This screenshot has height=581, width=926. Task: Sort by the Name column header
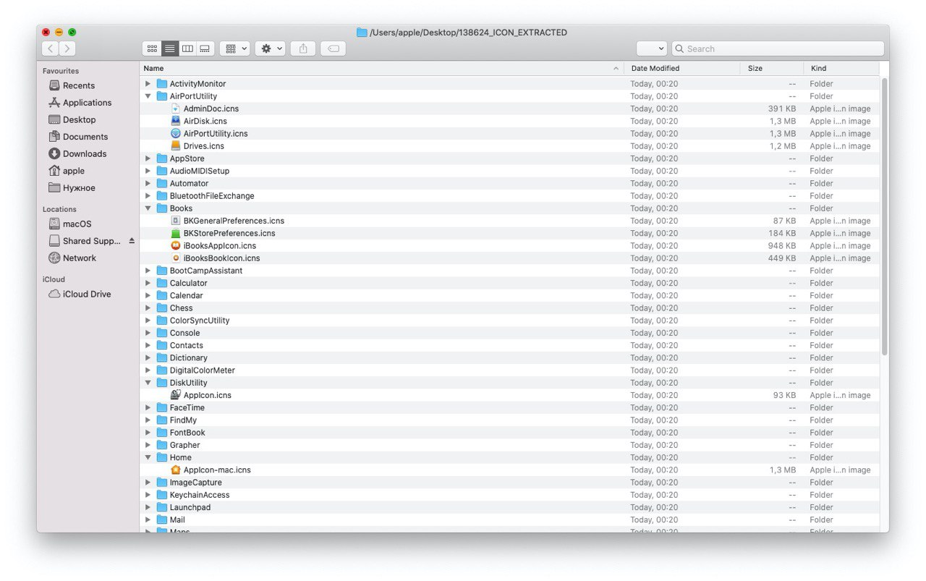coord(382,68)
